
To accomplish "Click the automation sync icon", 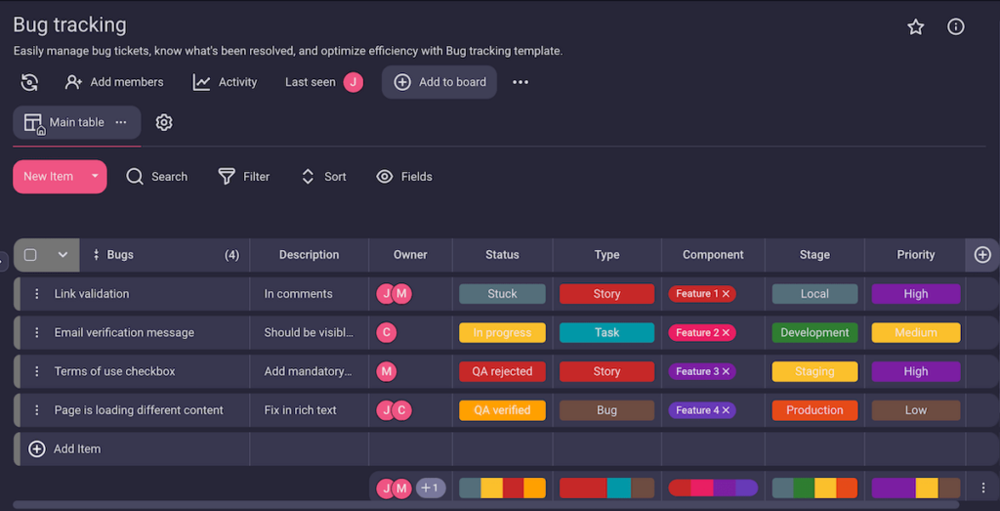I will point(29,82).
